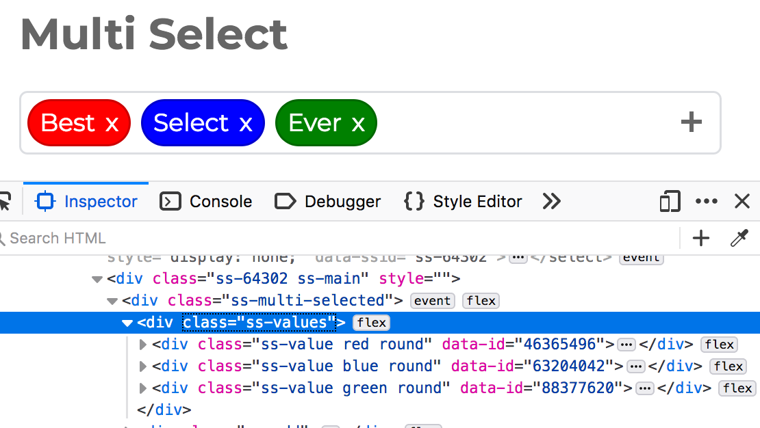Close the developer tools panel
The image size is (760, 428).
(x=742, y=202)
